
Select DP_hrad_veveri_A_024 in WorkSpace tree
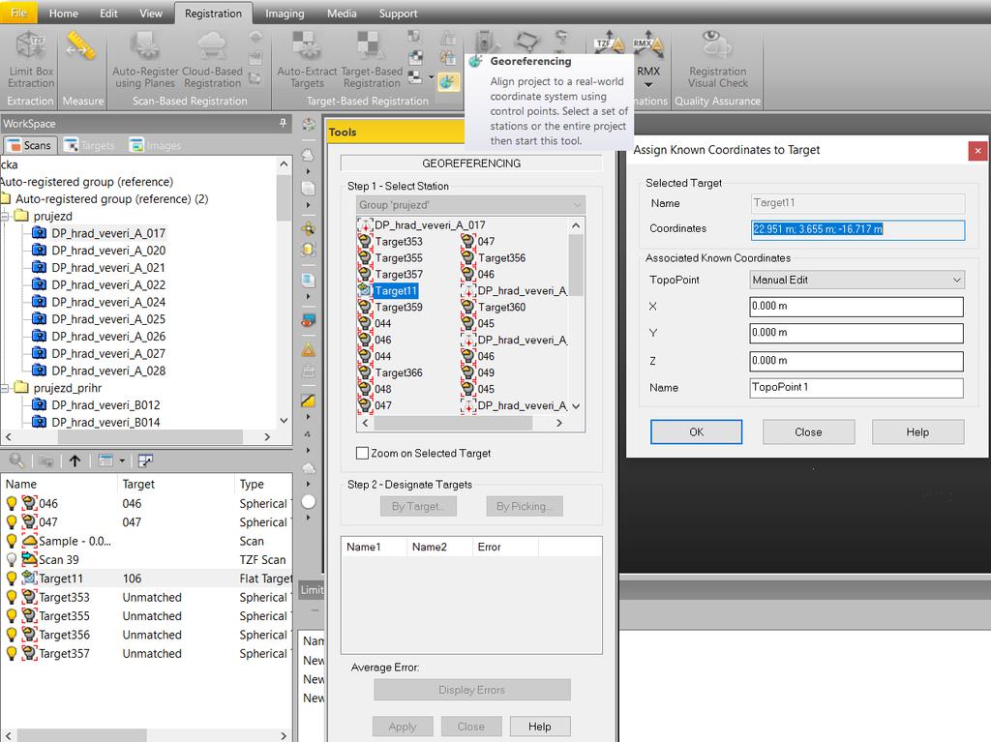pos(108,302)
